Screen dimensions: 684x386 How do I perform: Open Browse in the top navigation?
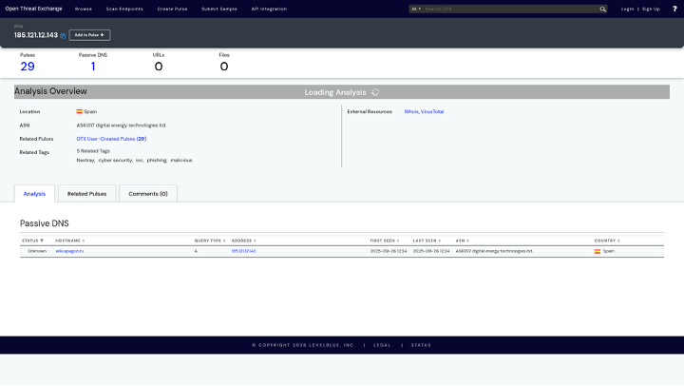pyautogui.click(x=84, y=9)
